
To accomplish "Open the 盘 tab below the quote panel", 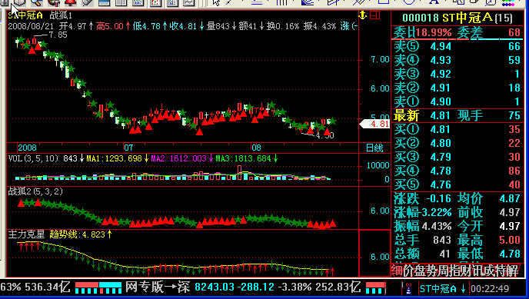I will [420, 271].
